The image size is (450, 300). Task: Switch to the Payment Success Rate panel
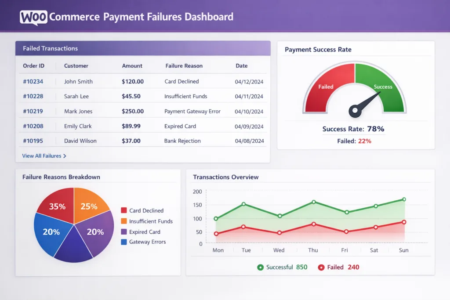[x=318, y=50]
